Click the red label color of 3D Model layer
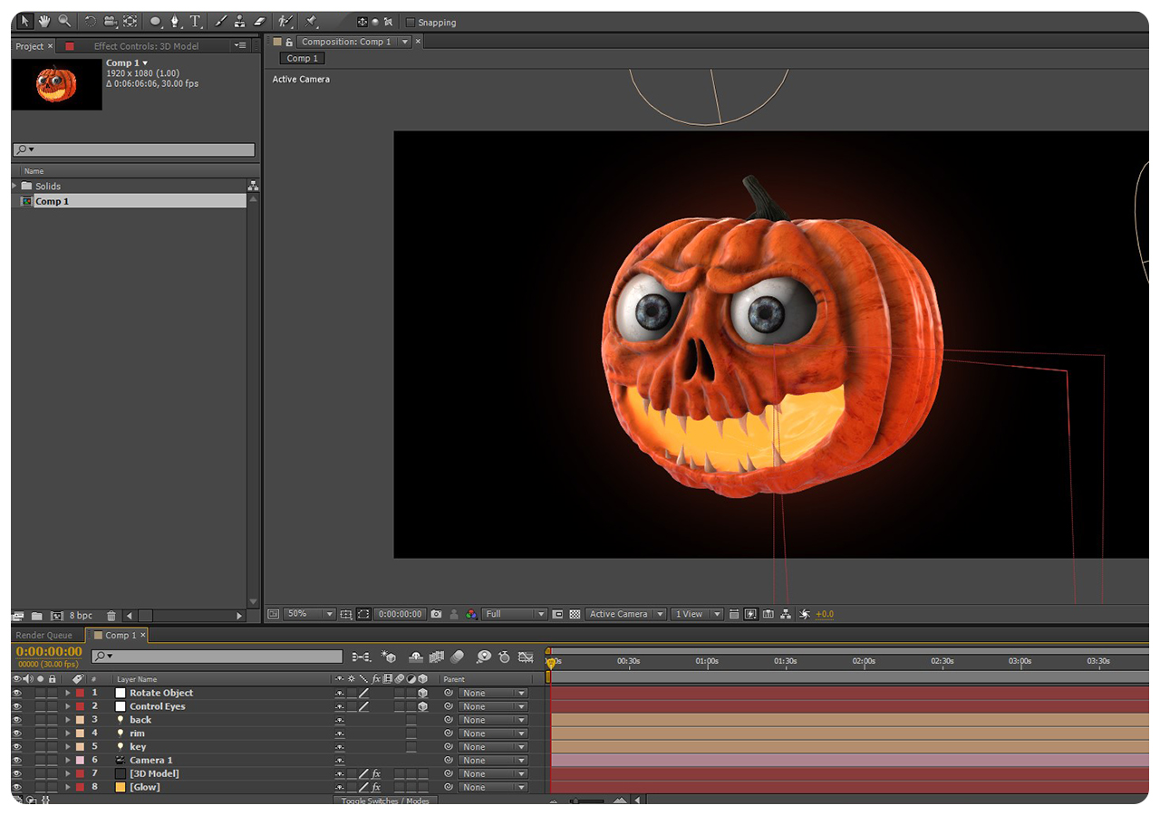 tap(80, 774)
